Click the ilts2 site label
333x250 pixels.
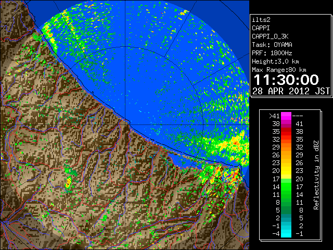tap(261, 20)
